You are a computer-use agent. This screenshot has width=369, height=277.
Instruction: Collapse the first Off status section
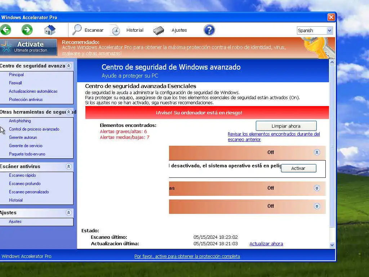tap(317, 153)
